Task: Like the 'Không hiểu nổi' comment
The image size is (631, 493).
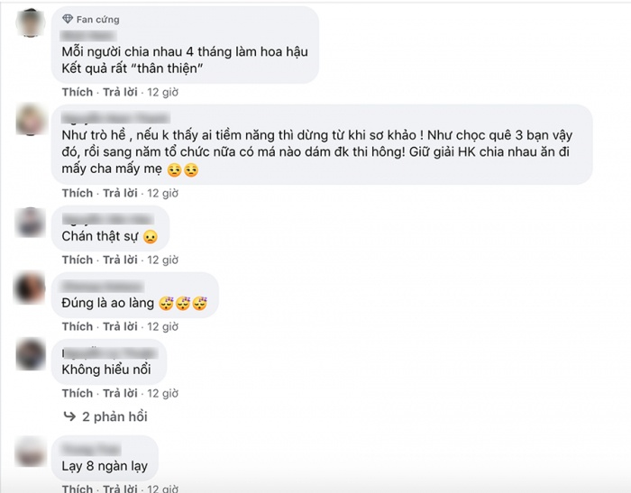Action: (78, 393)
